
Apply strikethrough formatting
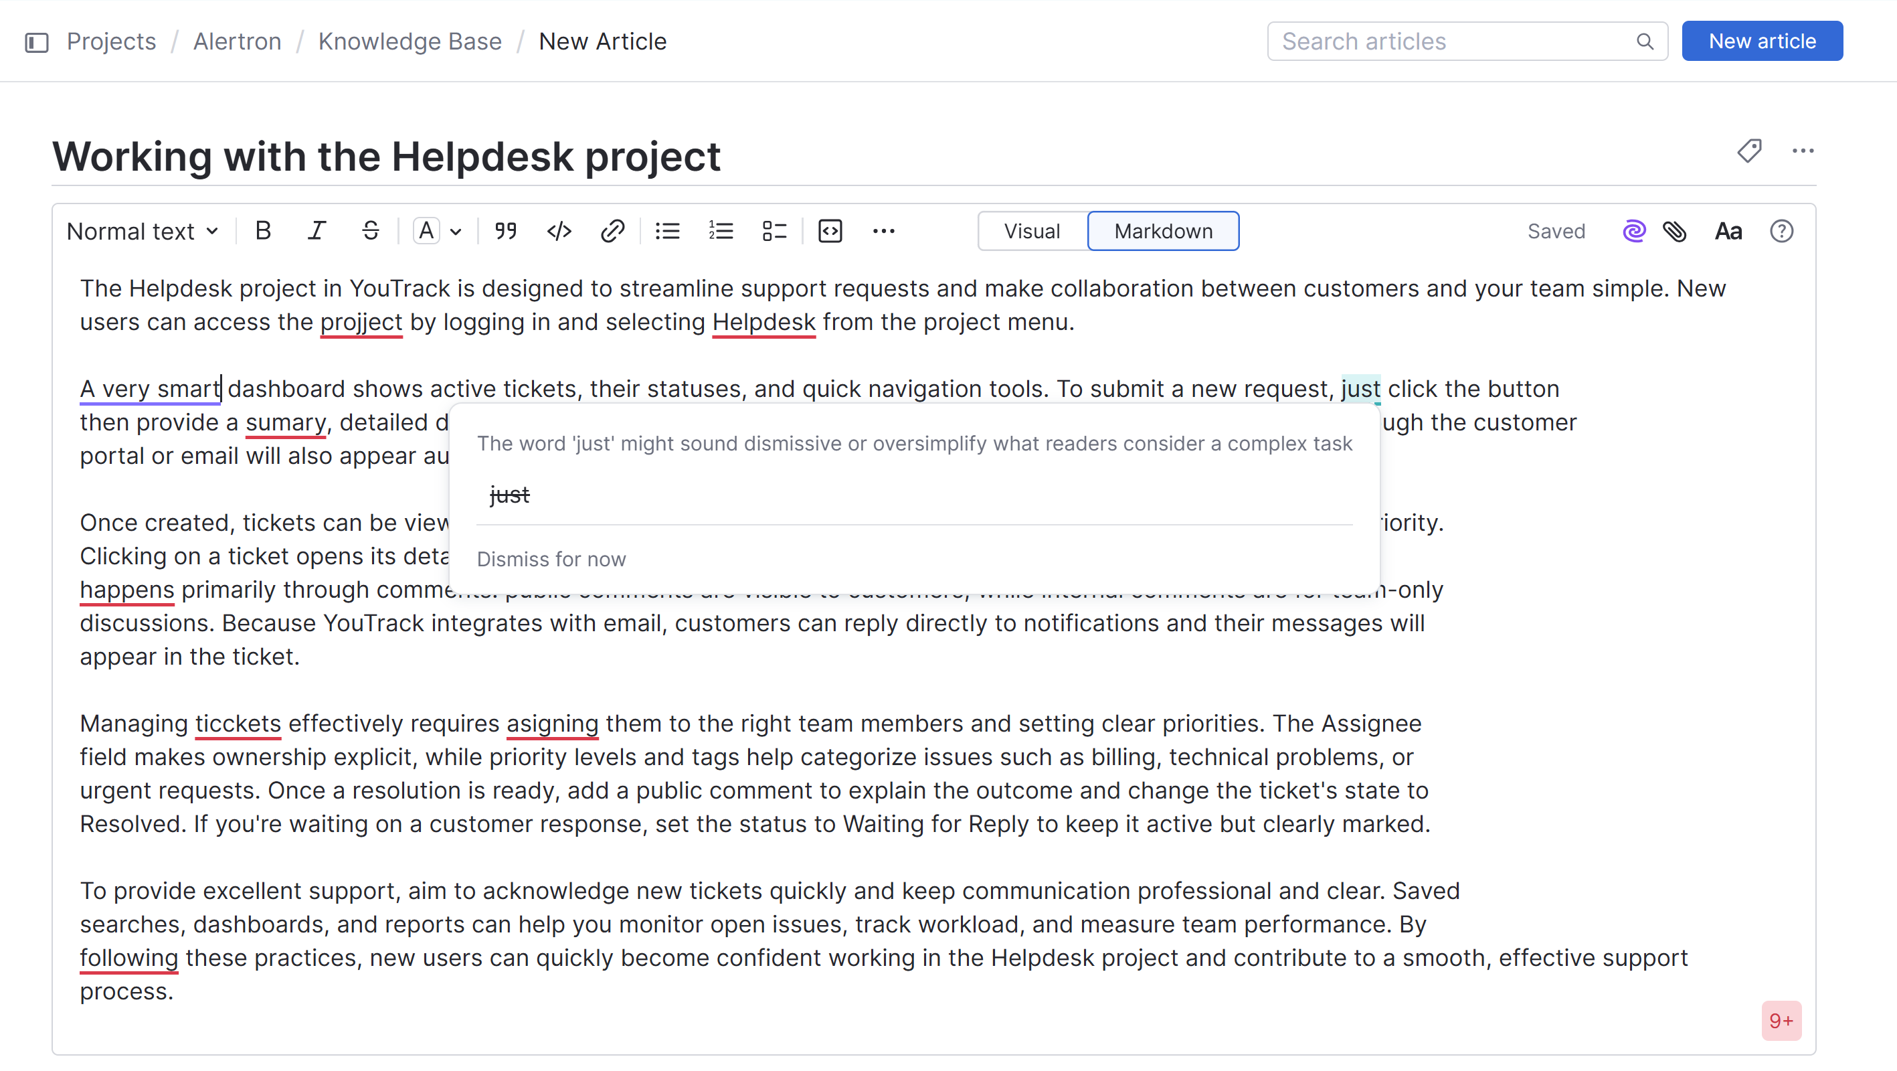(371, 232)
